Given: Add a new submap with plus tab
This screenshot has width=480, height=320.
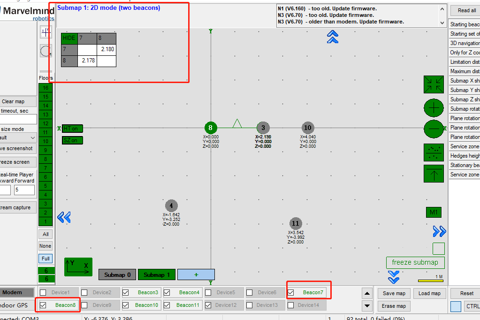Looking at the screenshot, I should click(196, 274).
